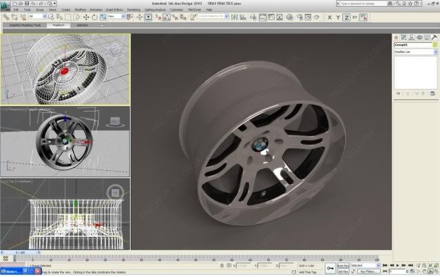The width and height of the screenshot is (440, 277).
Task: Toggle the Window/Crossing selection button
Action: click(x=76, y=17)
